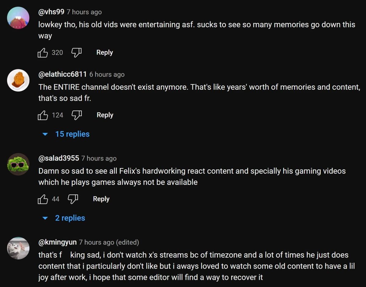Expand the 15 replies under @elathicc6811's comment
This screenshot has height=287, width=366.
(72, 134)
